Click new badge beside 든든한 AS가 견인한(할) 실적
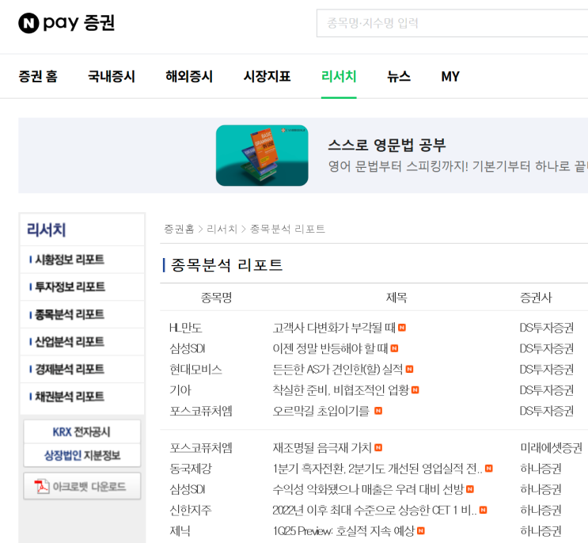The image size is (588, 543). coord(409,369)
